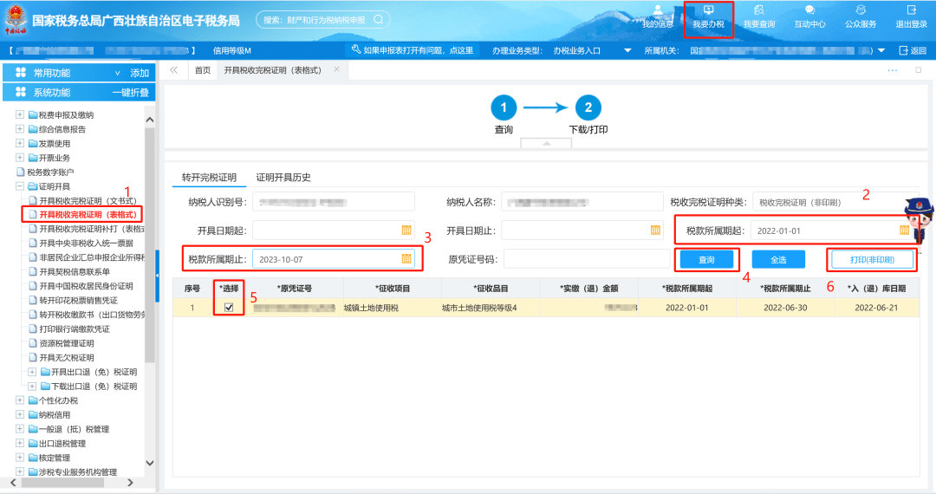Viewport: 936px width, 494px height.
Task: Click the 返回 icon at top right
Action: (913, 50)
